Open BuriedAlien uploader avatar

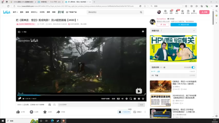click(x=152, y=22)
